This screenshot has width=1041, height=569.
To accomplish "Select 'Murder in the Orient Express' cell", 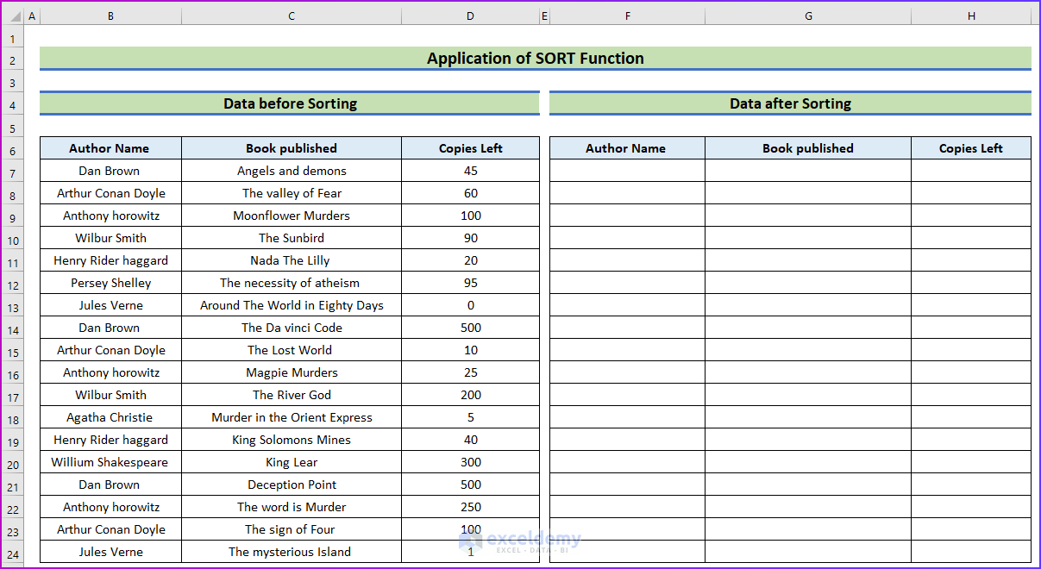I will [x=292, y=417].
